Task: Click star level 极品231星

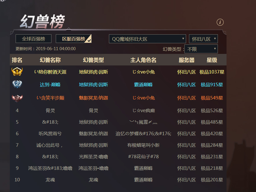Action: pos(212,157)
